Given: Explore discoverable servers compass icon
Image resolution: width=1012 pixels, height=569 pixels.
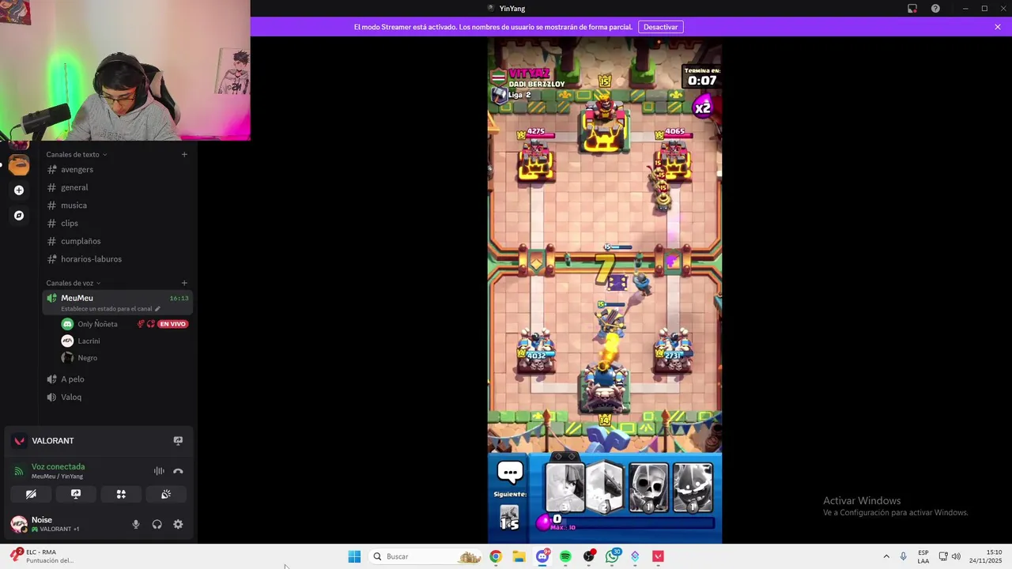Looking at the screenshot, I should [19, 215].
